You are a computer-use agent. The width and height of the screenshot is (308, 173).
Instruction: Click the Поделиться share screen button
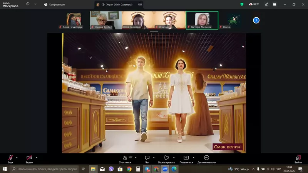click(186, 159)
